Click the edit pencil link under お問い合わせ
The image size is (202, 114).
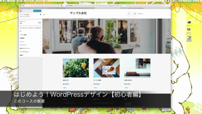126,88
